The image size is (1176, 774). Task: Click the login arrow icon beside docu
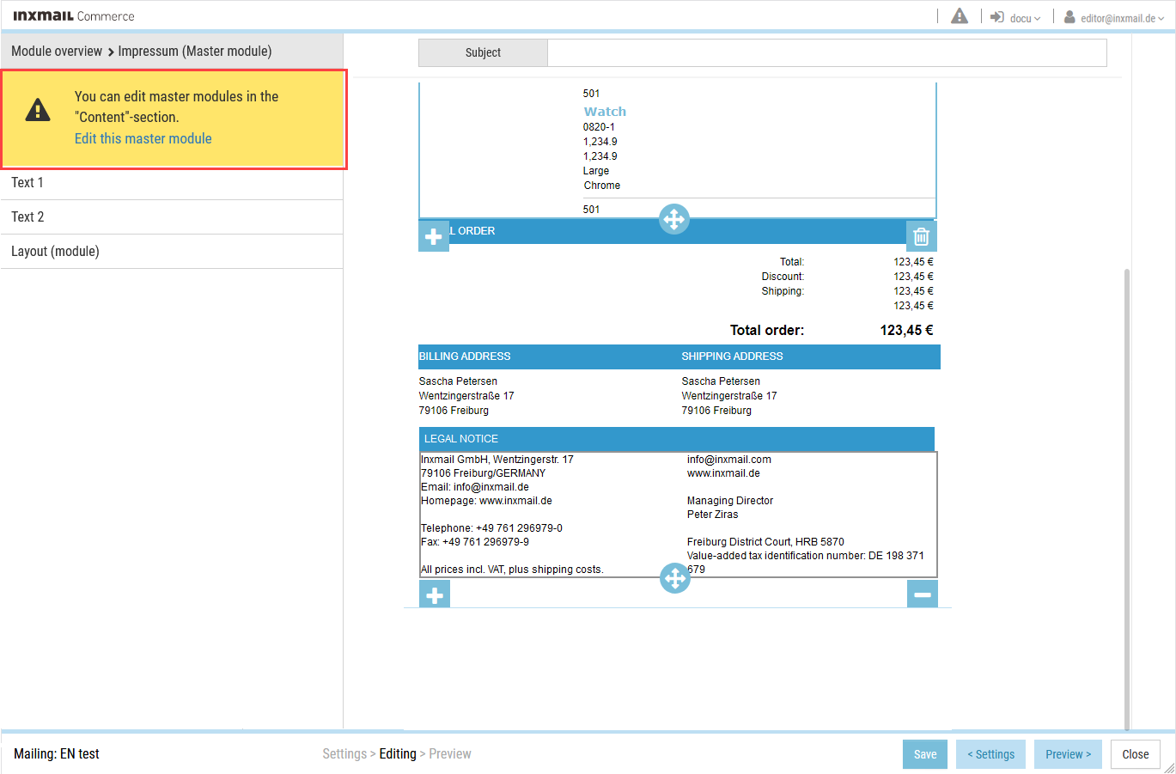coord(997,17)
